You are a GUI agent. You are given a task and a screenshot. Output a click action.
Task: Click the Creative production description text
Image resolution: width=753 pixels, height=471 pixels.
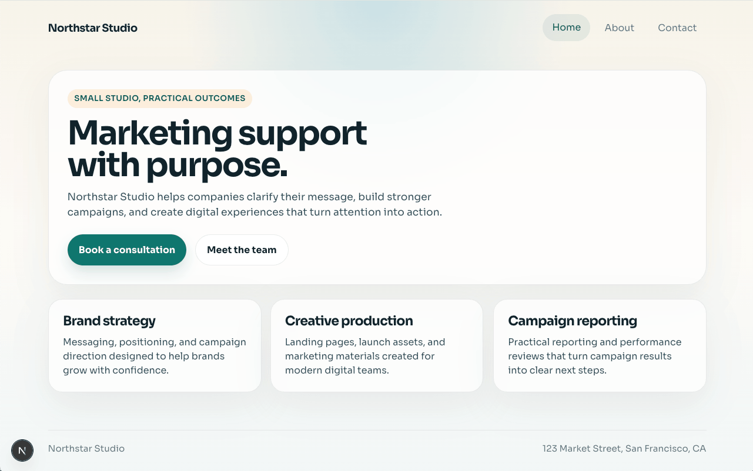365,355
